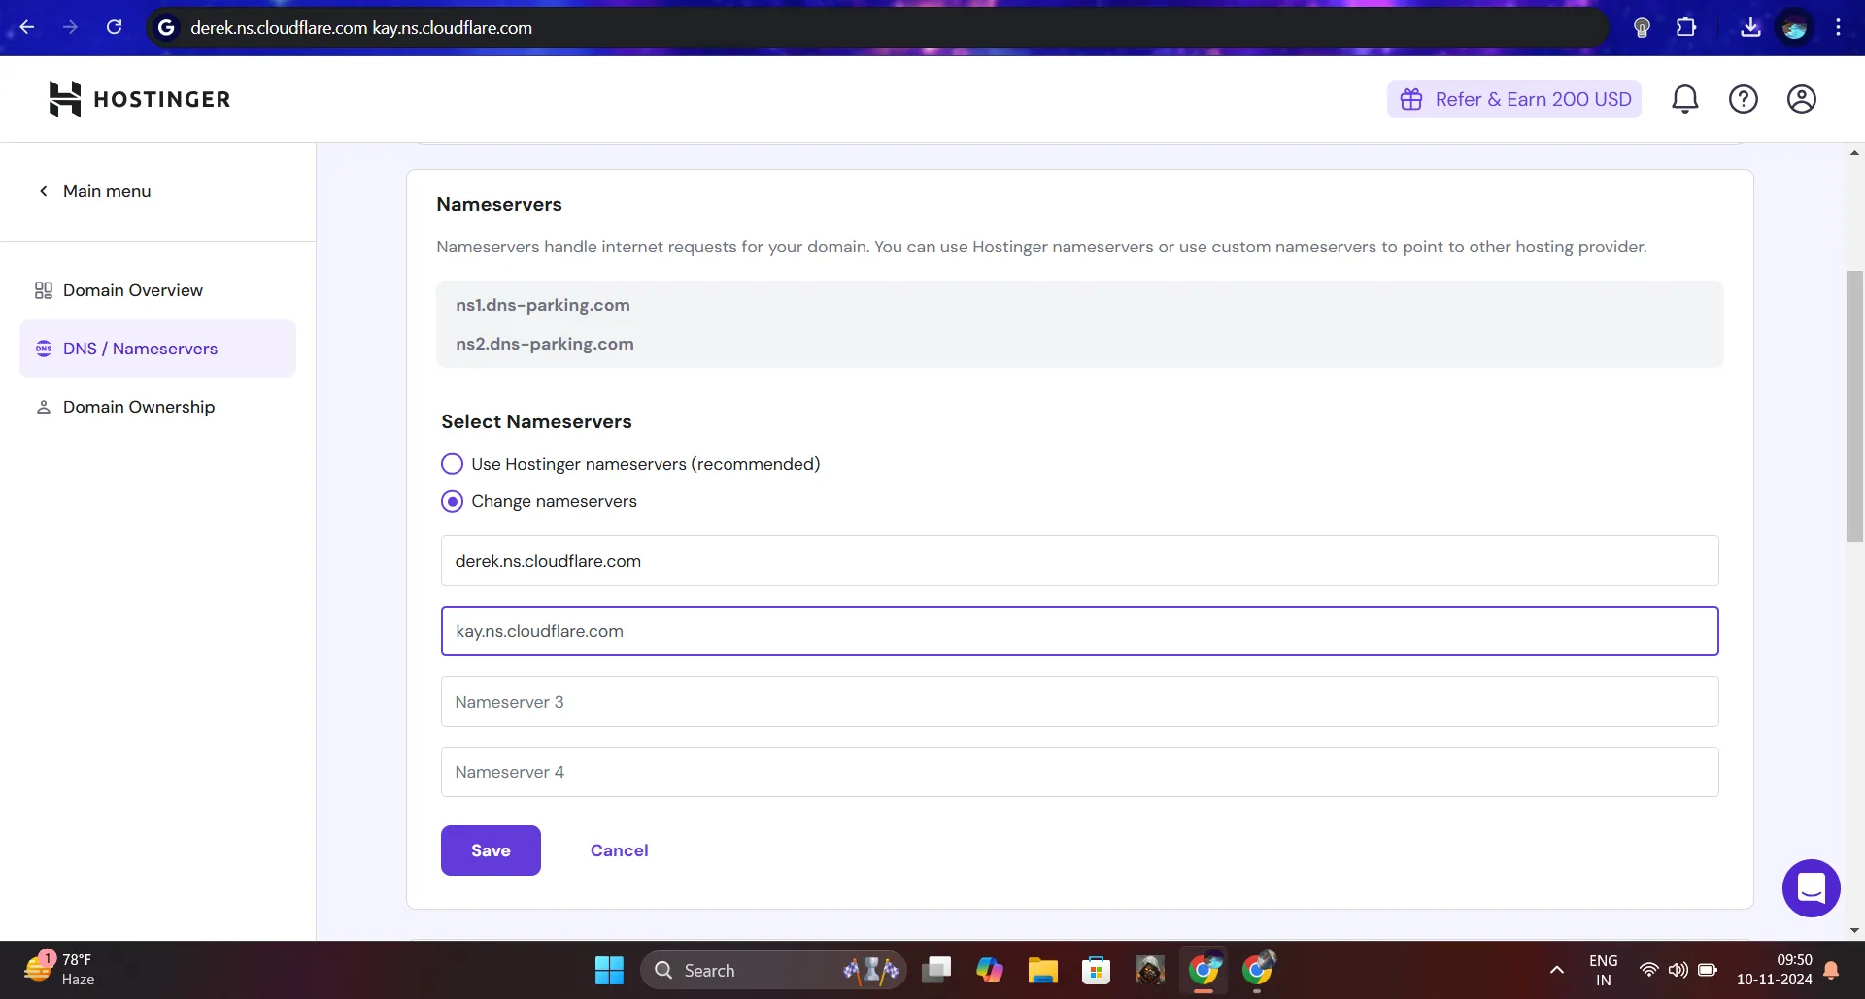Screen dimensions: 1865x999
Task: Open Microsoft Store from taskbar
Action: 1097,970
